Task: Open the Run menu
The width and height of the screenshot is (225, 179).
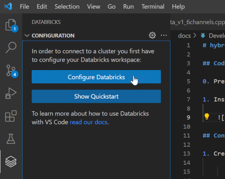Action: [128, 7]
